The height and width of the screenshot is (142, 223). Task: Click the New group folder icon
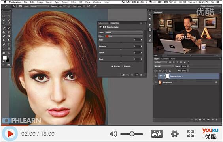[x=208, y=120]
